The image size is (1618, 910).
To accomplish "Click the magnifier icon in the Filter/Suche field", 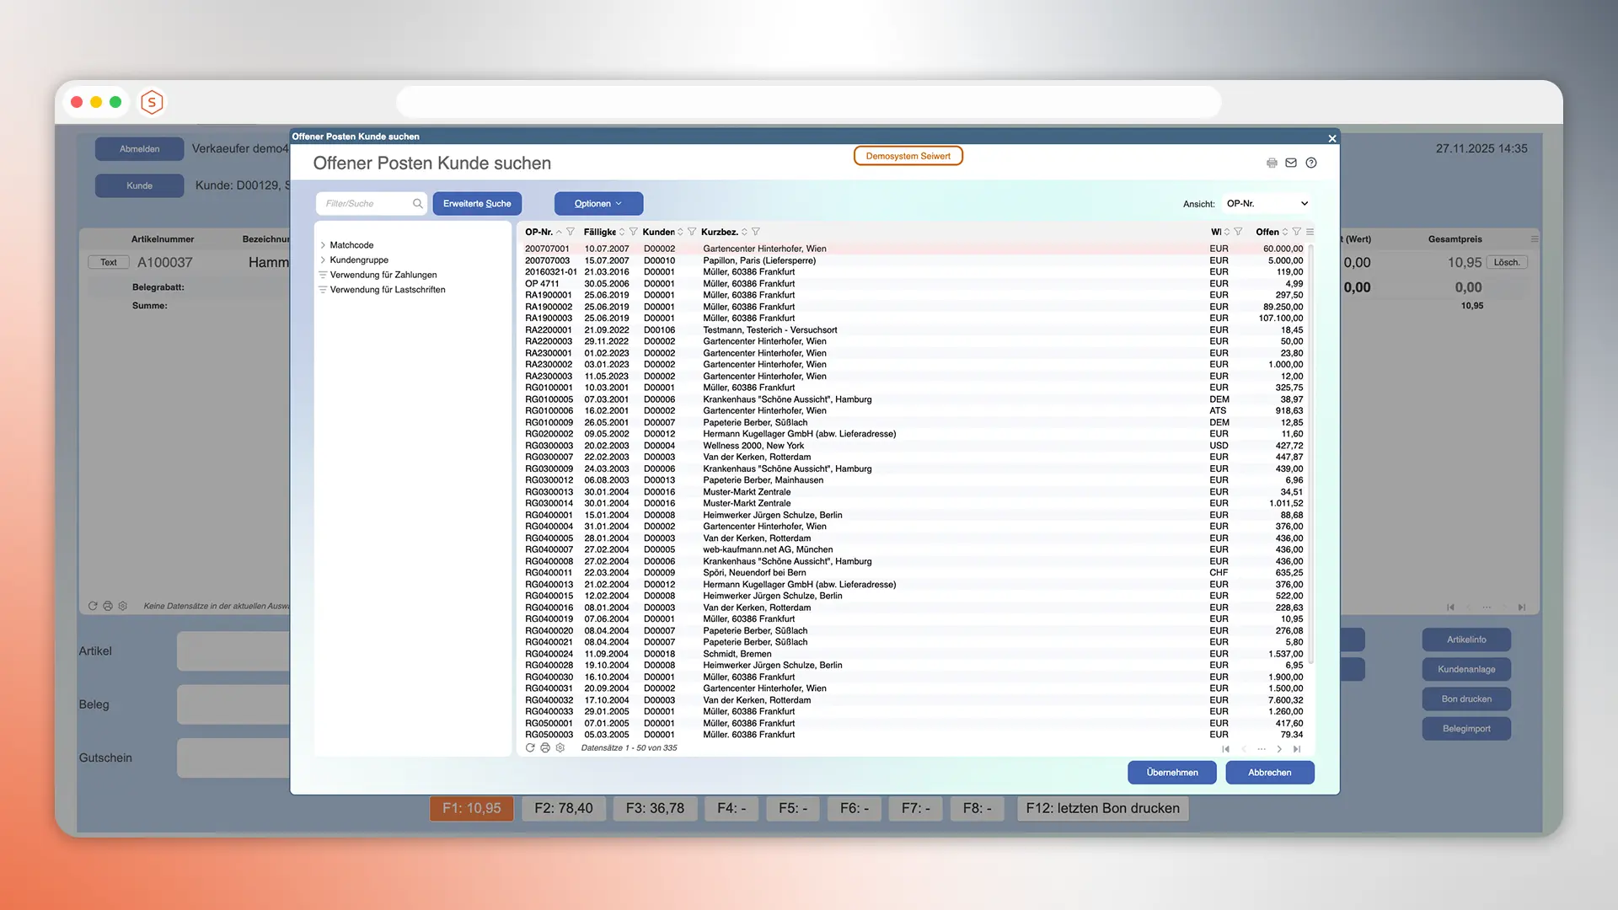I will pos(417,203).
